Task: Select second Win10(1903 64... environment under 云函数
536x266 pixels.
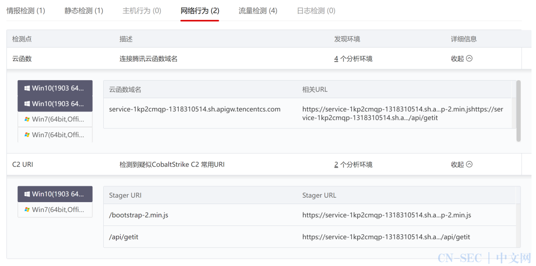Action: coord(55,104)
